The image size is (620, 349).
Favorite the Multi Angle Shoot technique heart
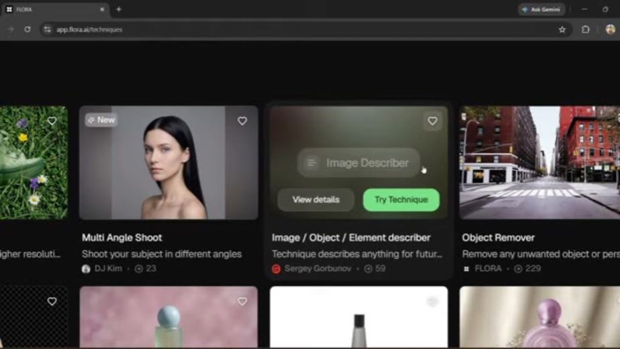click(x=242, y=121)
